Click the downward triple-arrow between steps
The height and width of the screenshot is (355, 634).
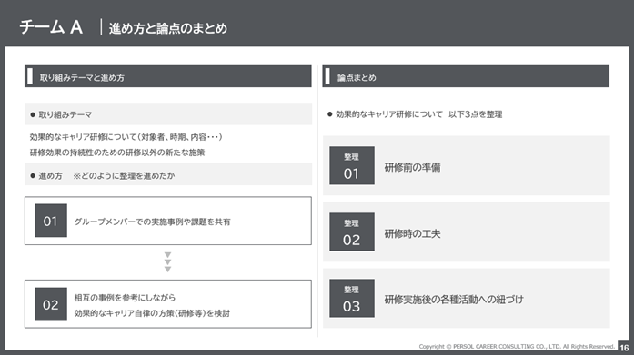pyautogui.click(x=167, y=262)
